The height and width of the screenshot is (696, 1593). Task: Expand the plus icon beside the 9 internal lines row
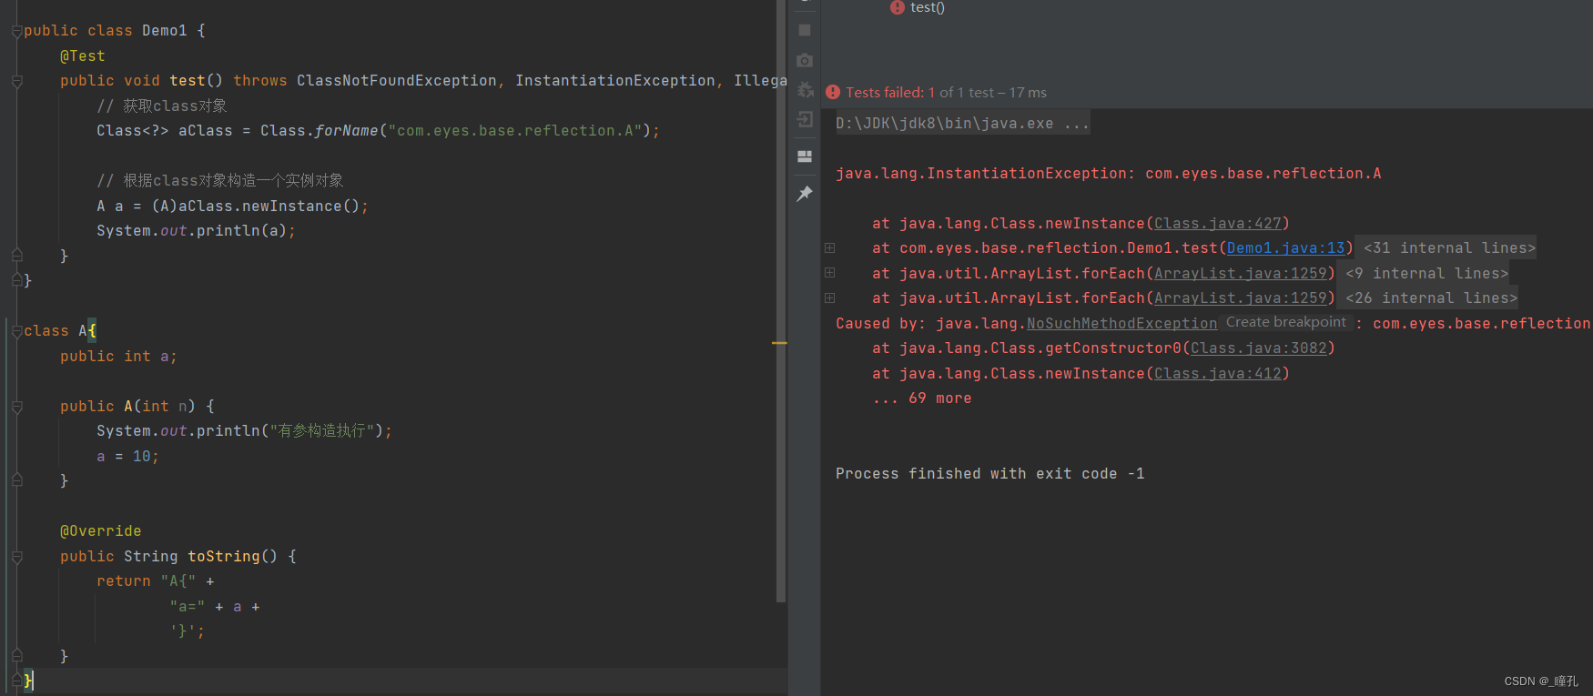(x=829, y=272)
